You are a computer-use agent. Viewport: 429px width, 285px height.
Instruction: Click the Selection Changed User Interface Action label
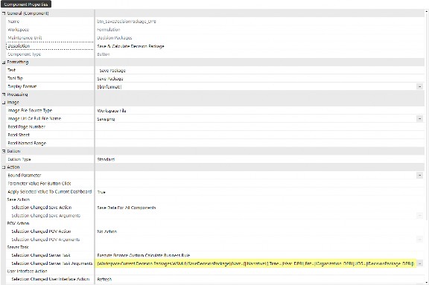click(51, 279)
